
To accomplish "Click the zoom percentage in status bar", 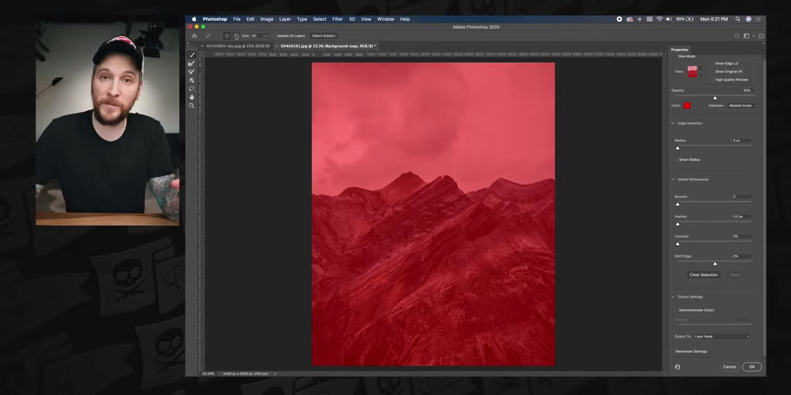I will pyautogui.click(x=208, y=373).
